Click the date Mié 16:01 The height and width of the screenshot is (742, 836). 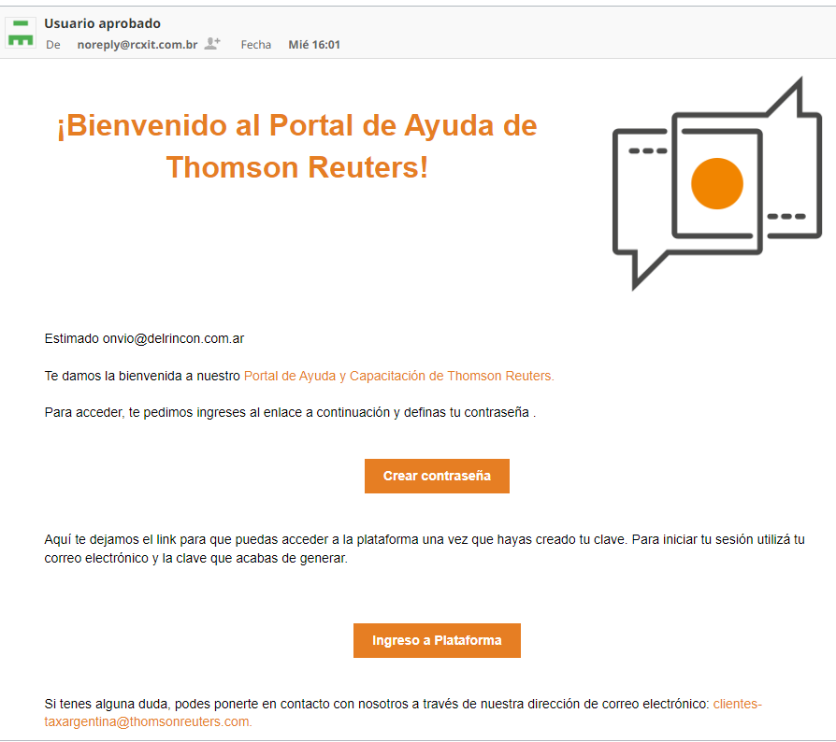tap(314, 45)
